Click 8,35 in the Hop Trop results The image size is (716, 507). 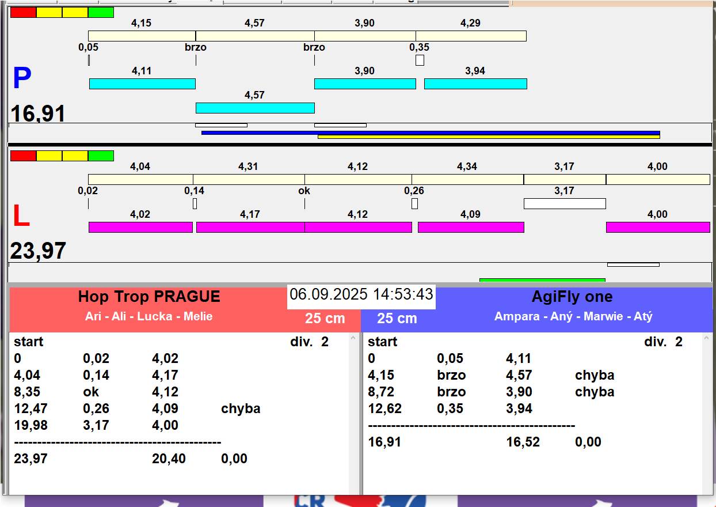click(27, 392)
